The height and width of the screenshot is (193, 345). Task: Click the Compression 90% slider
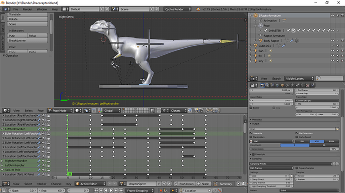pos(294,149)
